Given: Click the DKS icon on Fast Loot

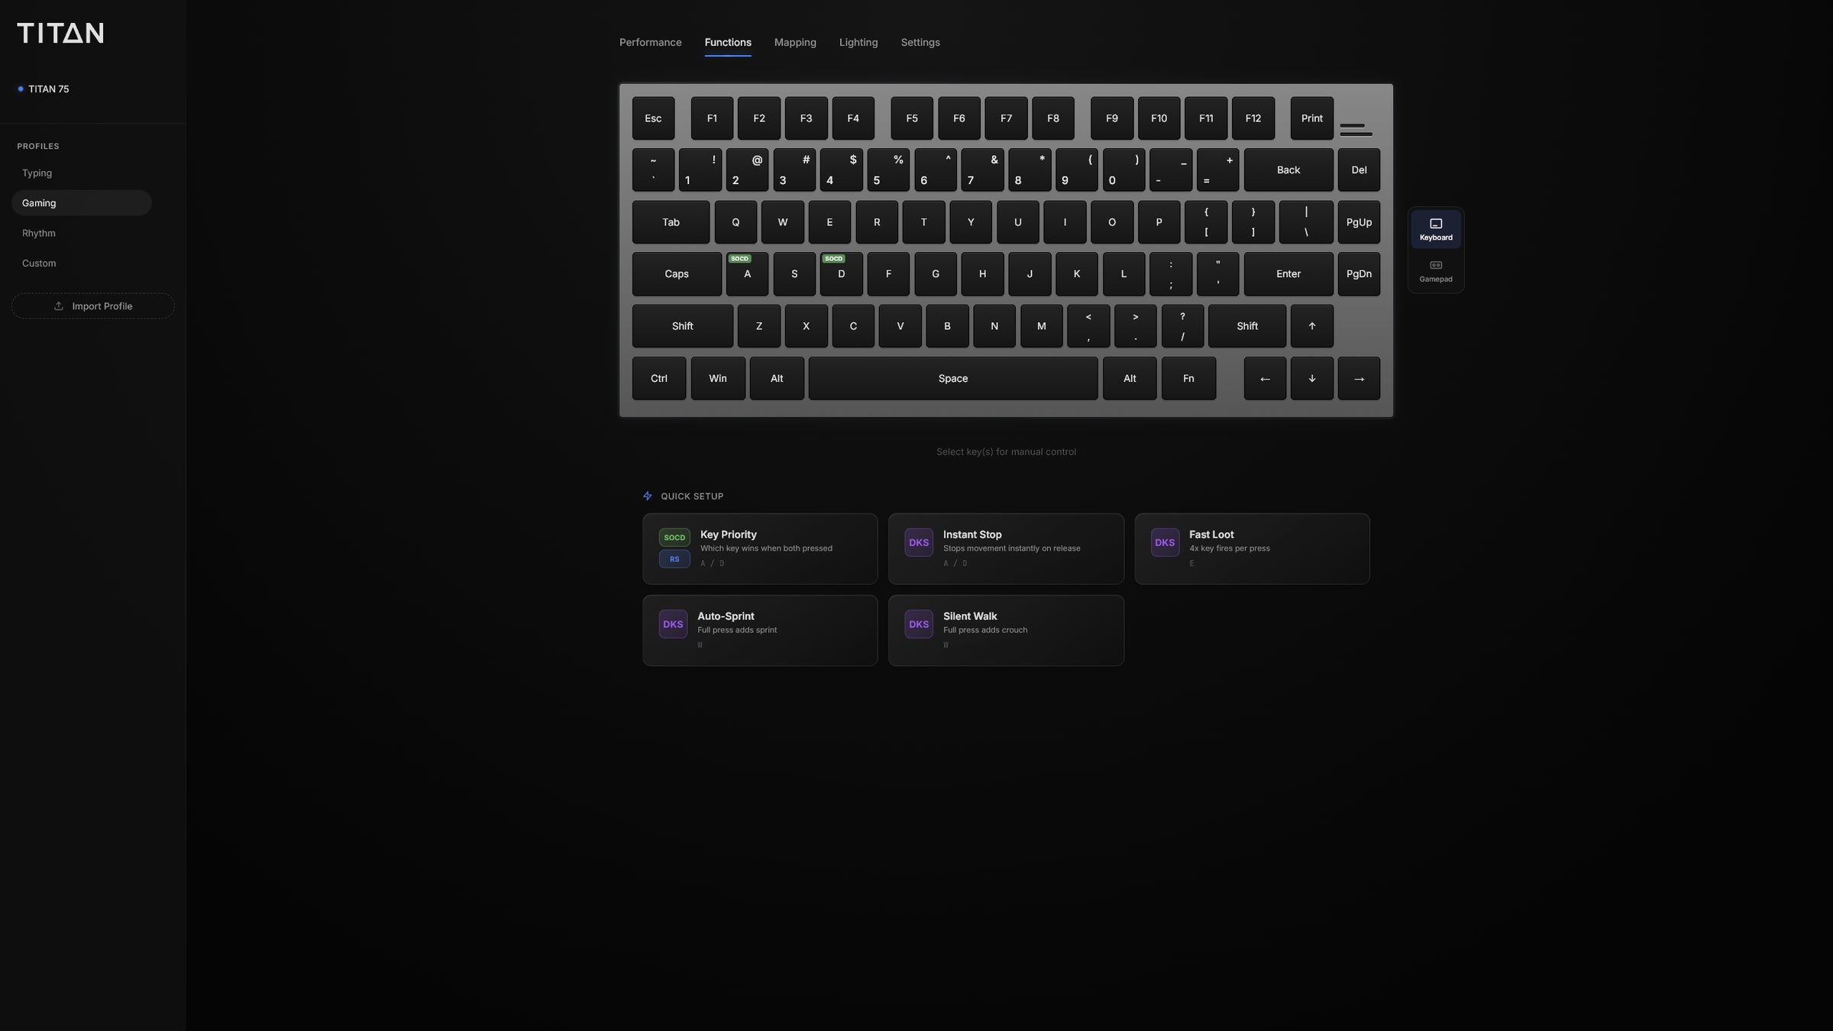Looking at the screenshot, I should pos(1165,543).
